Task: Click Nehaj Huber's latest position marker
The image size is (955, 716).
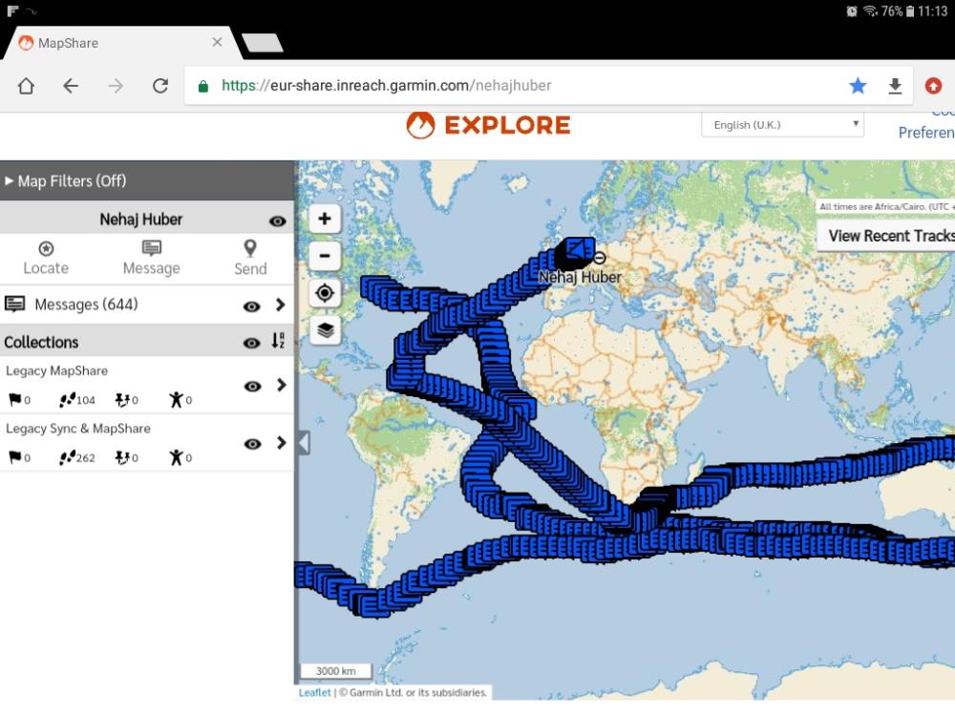Action: click(x=578, y=248)
